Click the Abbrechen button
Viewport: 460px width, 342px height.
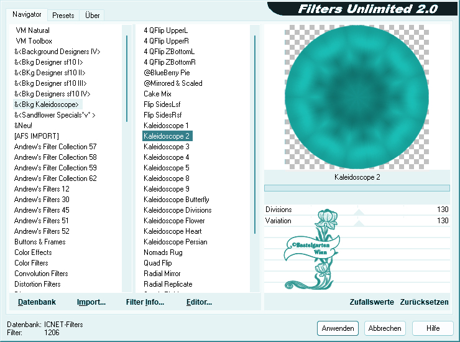click(x=385, y=328)
